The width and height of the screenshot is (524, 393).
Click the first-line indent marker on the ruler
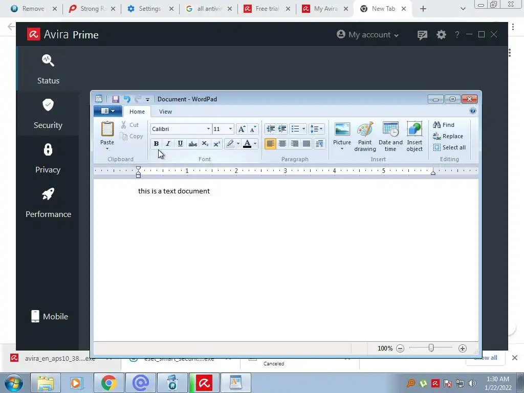(x=138, y=168)
